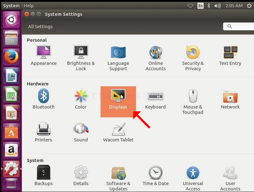Open Amazon from launcher
This screenshot has width=254, height=192.
click(11, 150)
